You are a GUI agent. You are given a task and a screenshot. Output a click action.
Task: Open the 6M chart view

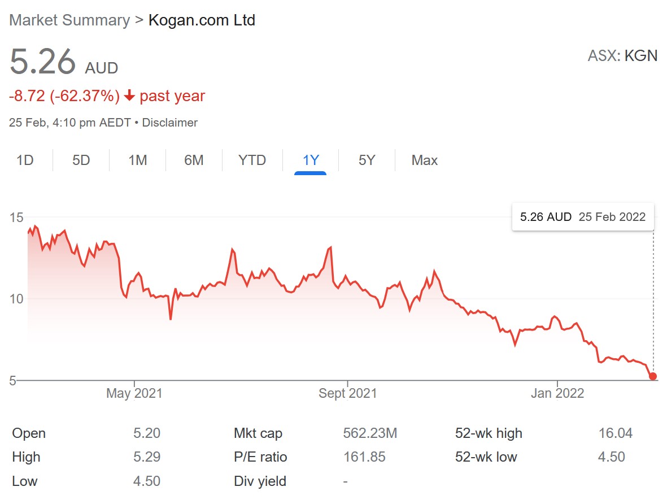[x=194, y=160]
